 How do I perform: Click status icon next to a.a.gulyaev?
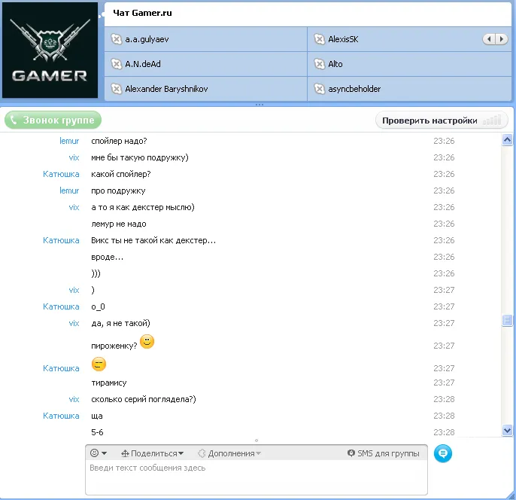click(116, 39)
